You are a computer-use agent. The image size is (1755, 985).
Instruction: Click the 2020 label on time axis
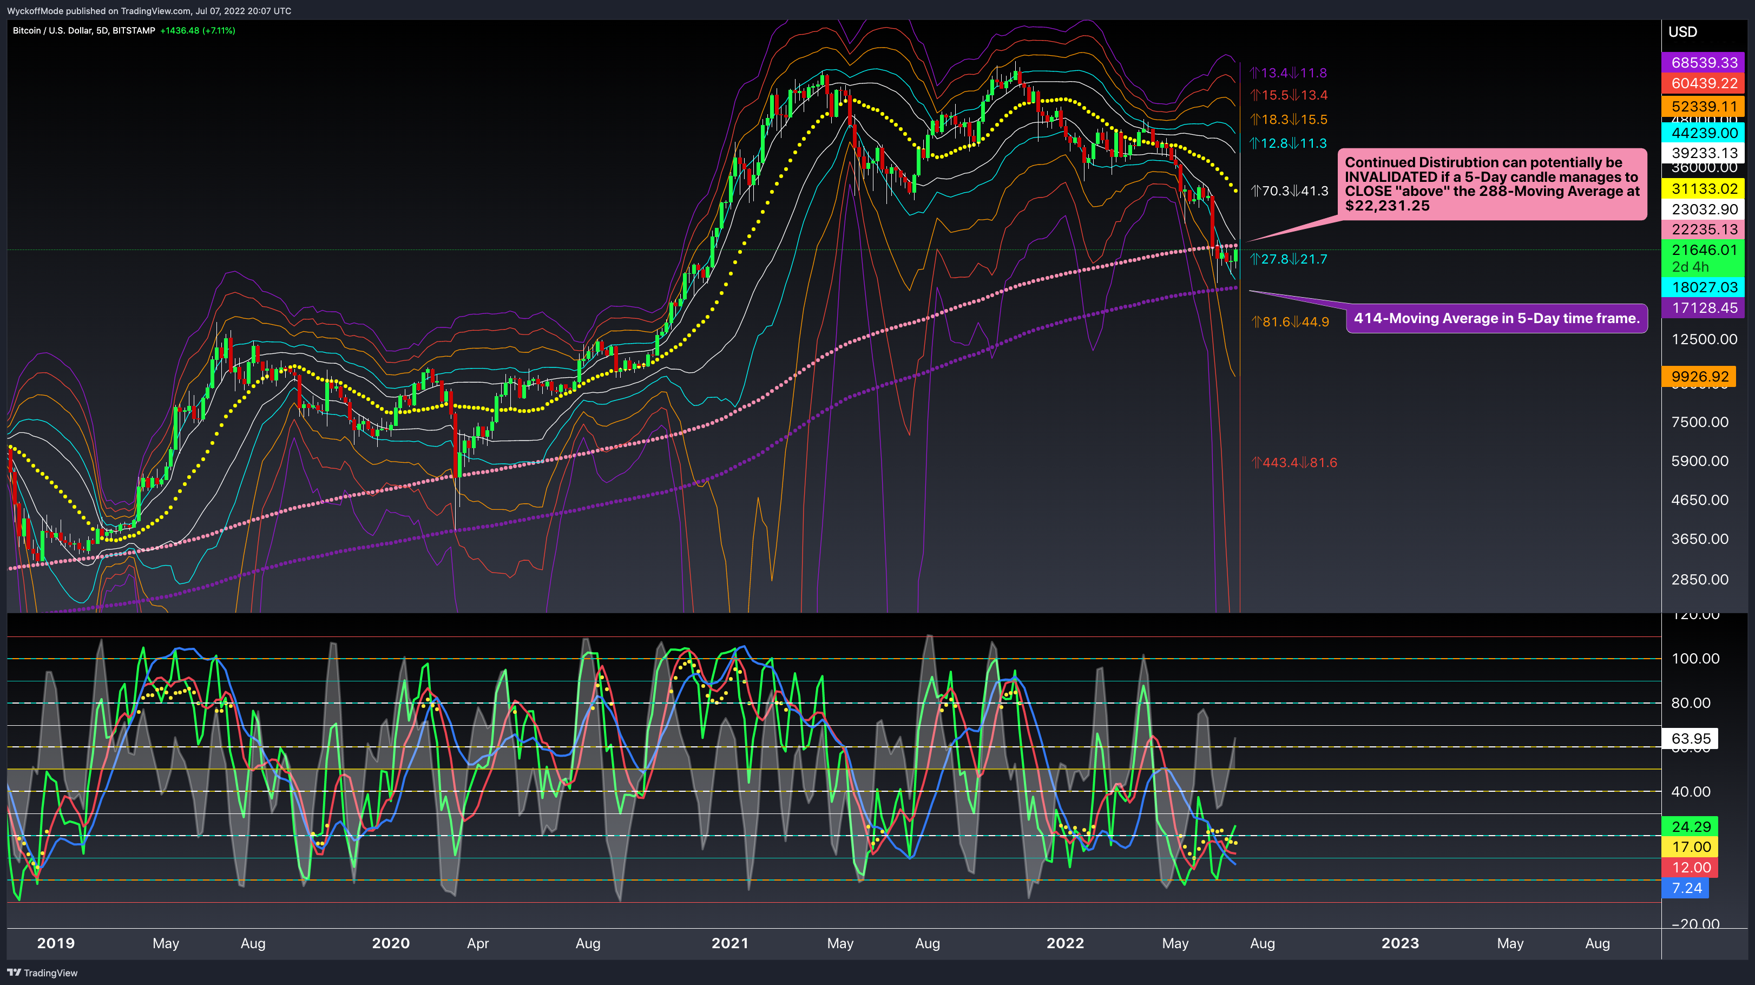coord(391,943)
